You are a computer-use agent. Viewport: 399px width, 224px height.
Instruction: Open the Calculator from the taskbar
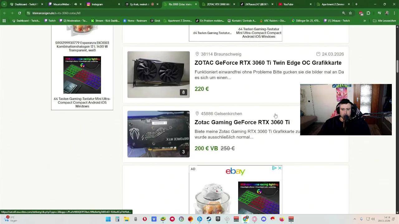coord(118,219)
